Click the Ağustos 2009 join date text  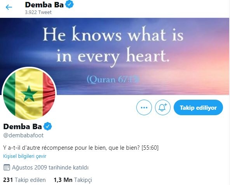(x=50, y=168)
